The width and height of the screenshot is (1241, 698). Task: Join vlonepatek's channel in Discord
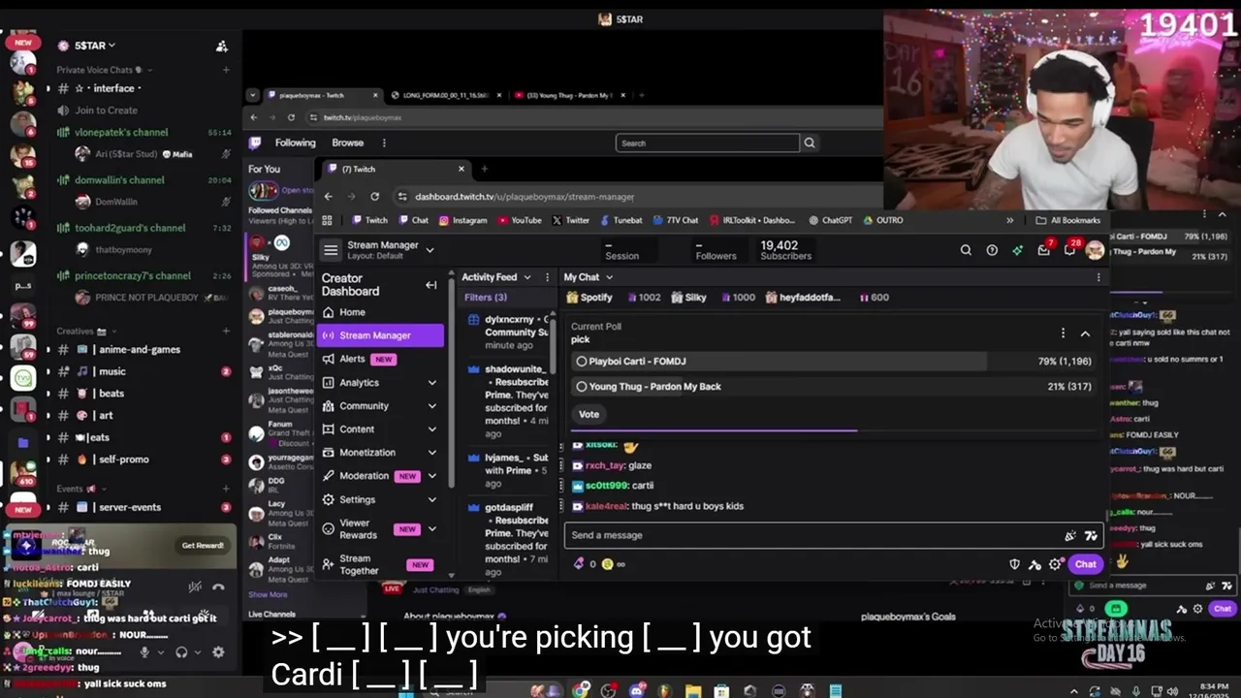point(121,132)
